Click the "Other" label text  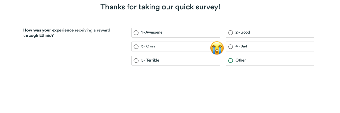241,60
